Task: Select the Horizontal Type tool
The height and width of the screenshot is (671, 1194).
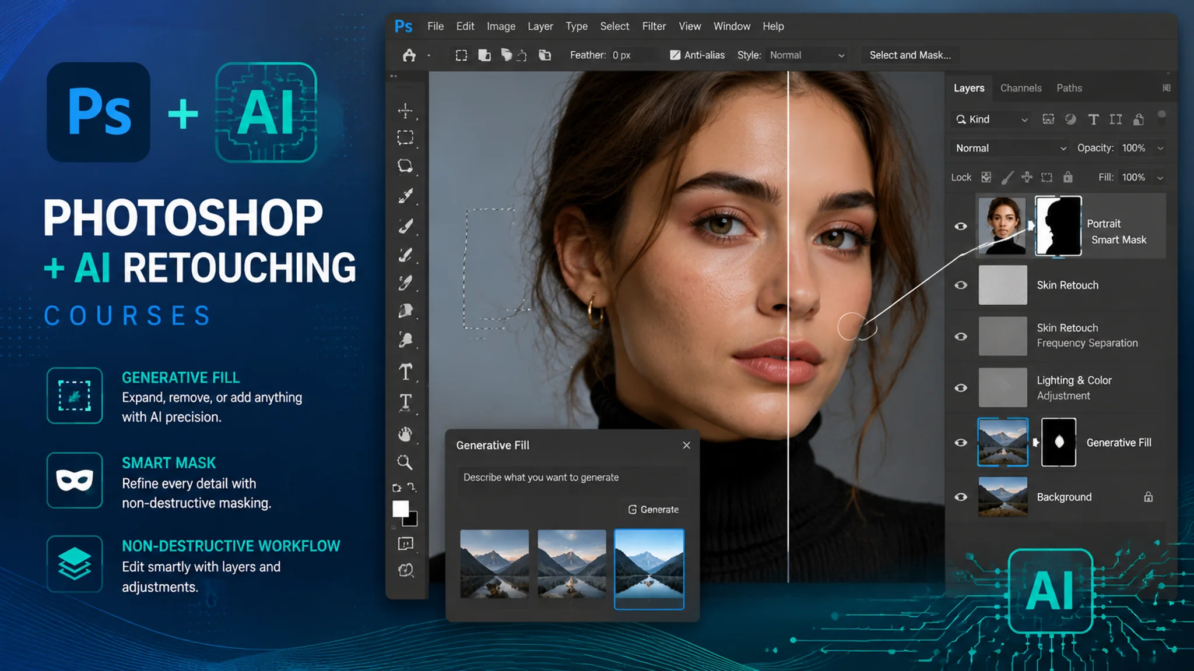Action: coord(405,372)
